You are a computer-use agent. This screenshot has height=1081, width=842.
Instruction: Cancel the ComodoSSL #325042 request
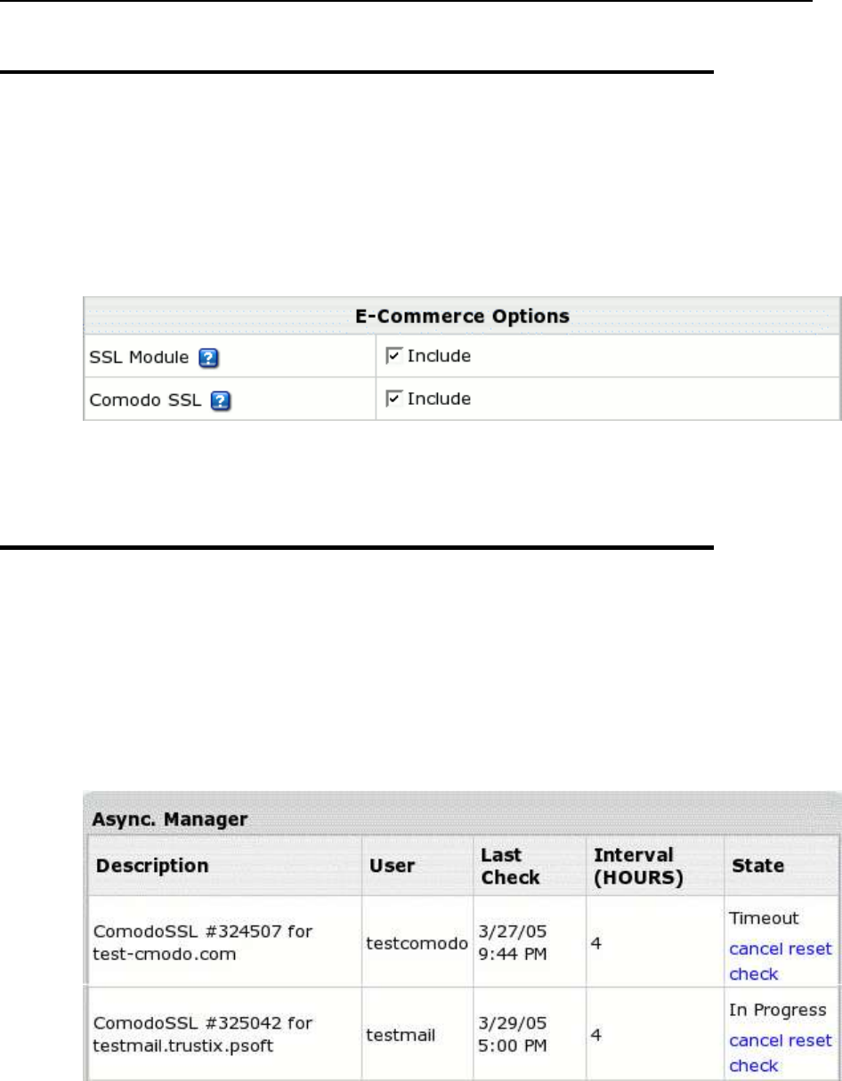tap(757, 1040)
